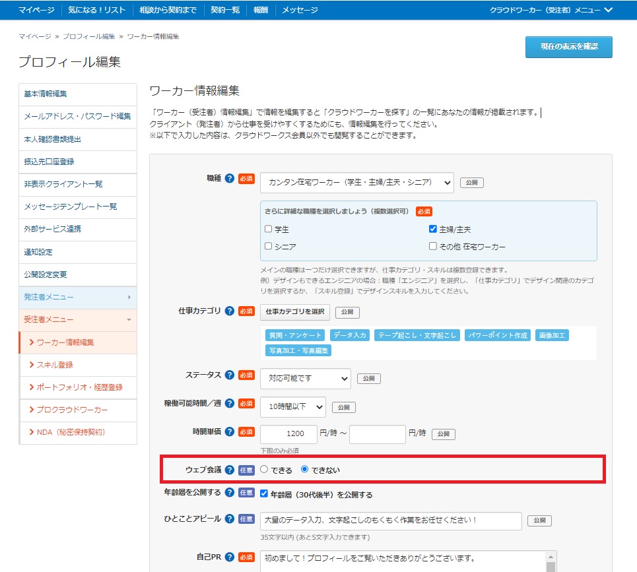The image size is (637, 572).
Task: Click help icon beside 稼働可能時間/週
Action: [230, 403]
